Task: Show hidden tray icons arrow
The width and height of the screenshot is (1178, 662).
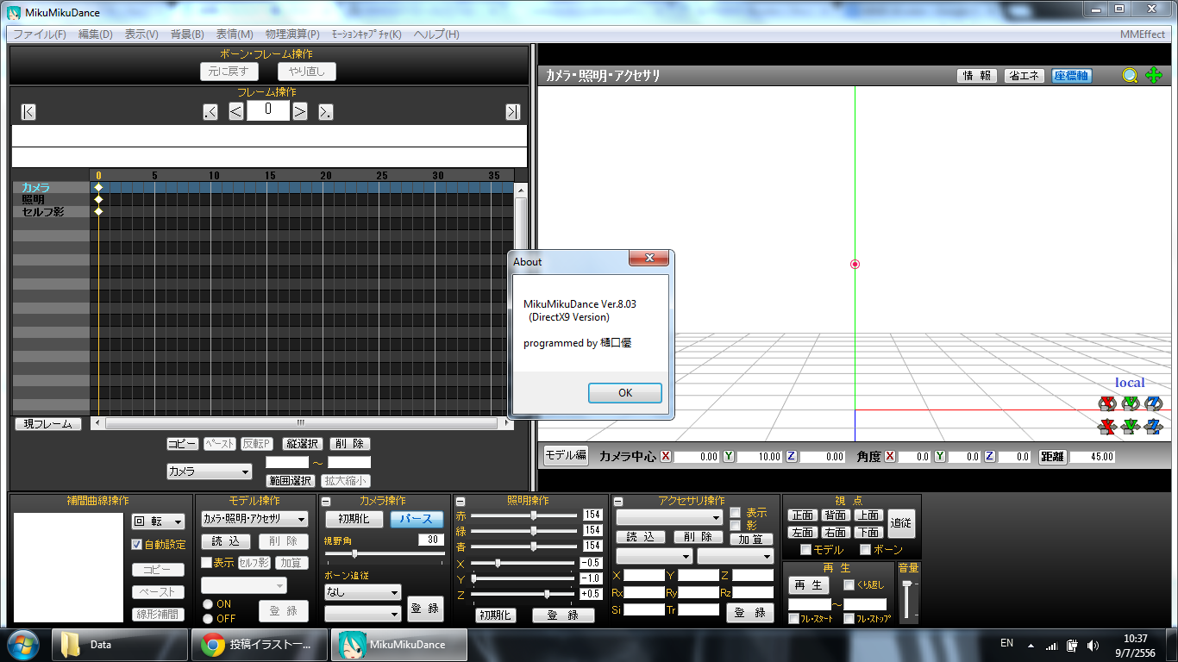Action: coord(1031,645)
